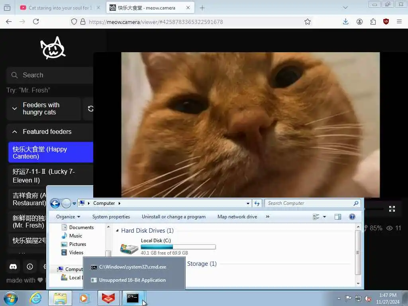
Task: Click Uninstall or change a program
Action: tap(174, 217)
